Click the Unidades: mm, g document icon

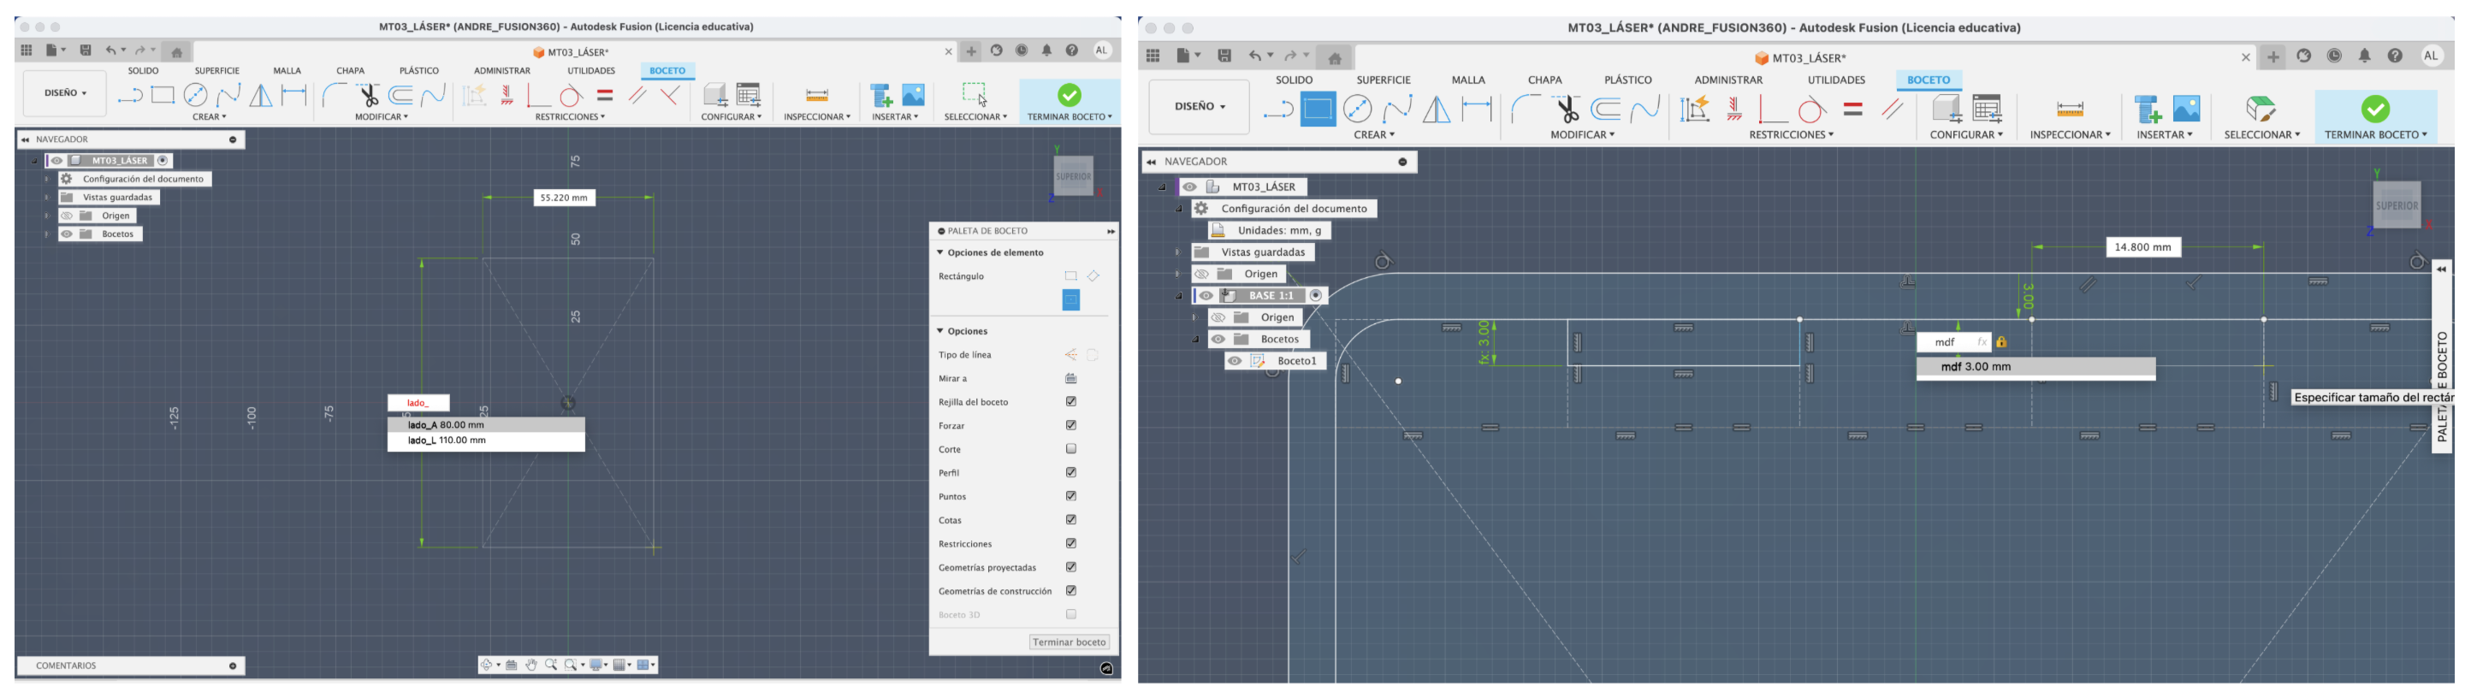tap(1218, 230)
